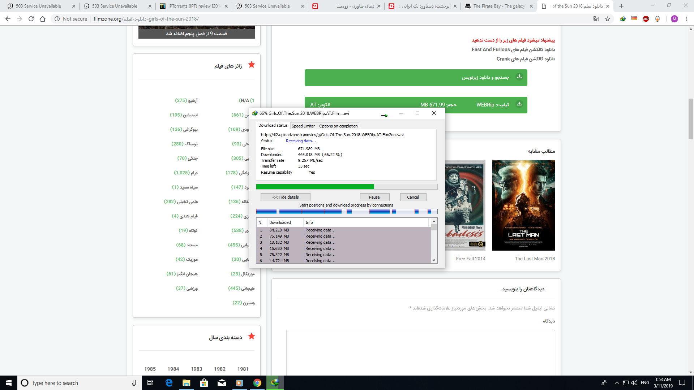Image resolution: width=694 pixels, height=390 pixels.
Task: Switch to the Download status tab
Action: pos(273,126)
